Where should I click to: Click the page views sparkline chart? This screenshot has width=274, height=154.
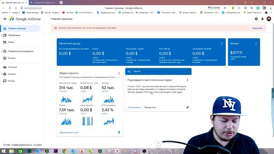(x=66, y=100)
